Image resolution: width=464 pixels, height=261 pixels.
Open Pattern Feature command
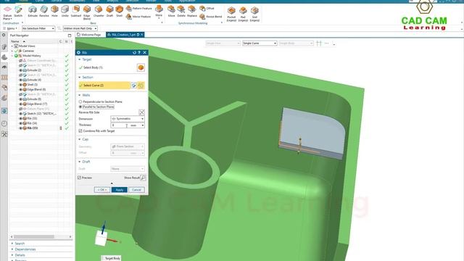pyautogui.click(x=138, y=9)
